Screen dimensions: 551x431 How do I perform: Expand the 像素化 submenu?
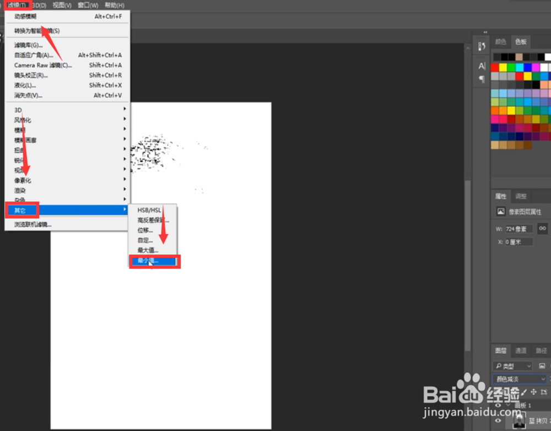click(x=67, y=180)
